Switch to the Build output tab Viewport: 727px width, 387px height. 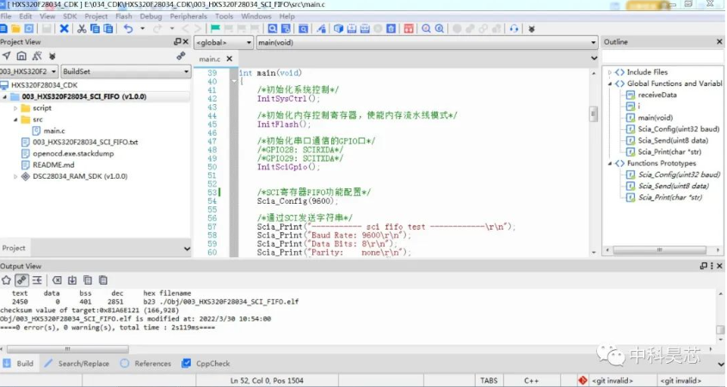[x=19, y=364]
